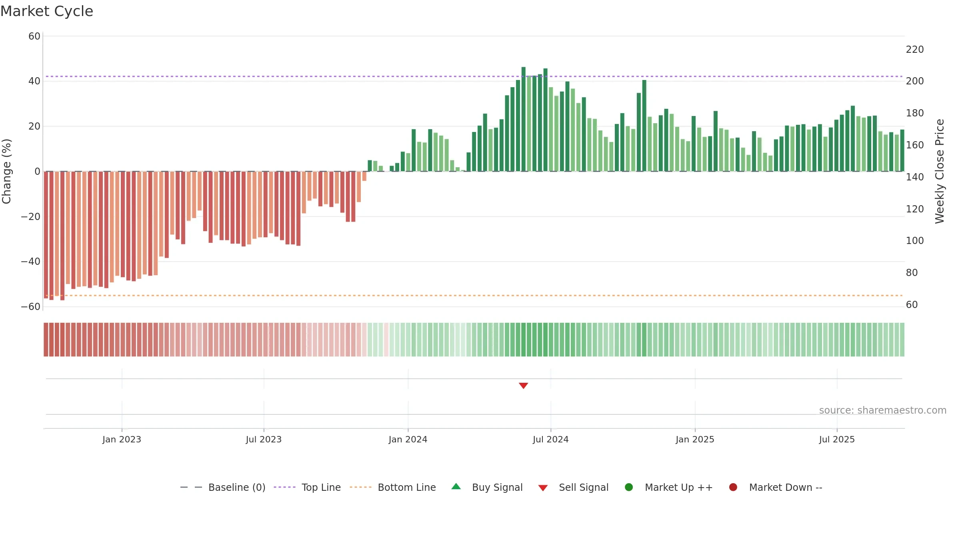Click the red sell signal triangle marker
This screenshot has height=540, width=960.
(523, 386)
